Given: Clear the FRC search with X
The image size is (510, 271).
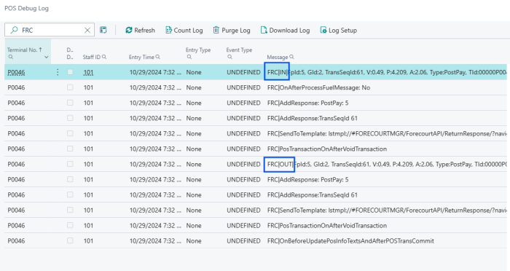Looking at the screenshot, I should (87, 31).
